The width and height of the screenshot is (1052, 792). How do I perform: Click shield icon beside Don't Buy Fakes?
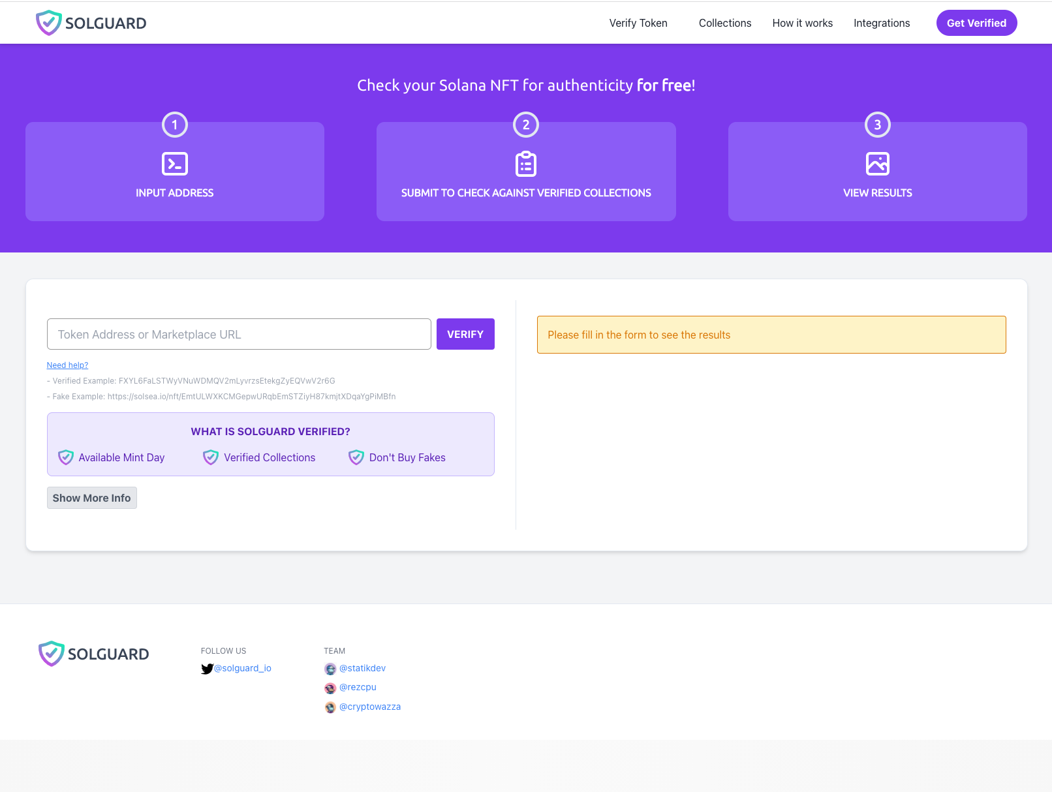pos(356,457)
